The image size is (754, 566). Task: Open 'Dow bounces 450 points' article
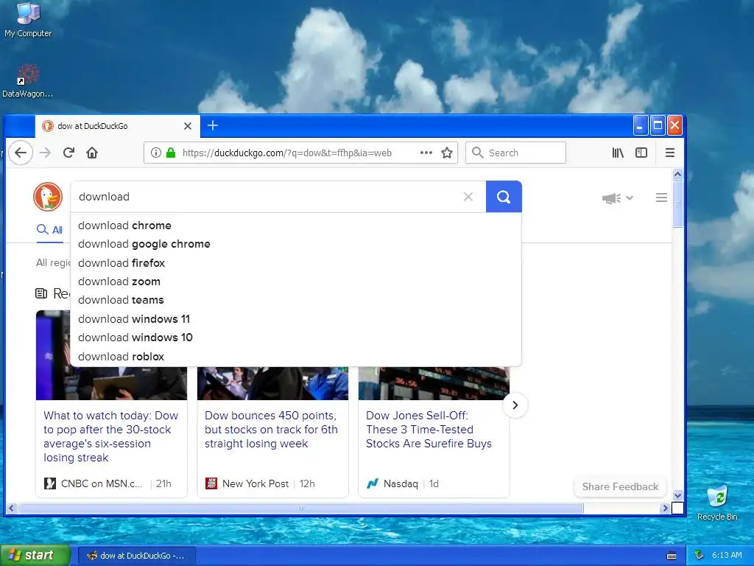coord(271,430)
